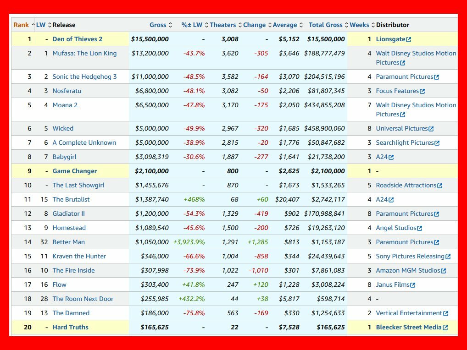The width and height of the screenshot is (467, 350).
Task: Open the Better Man release link
Action: pos(69,242)
